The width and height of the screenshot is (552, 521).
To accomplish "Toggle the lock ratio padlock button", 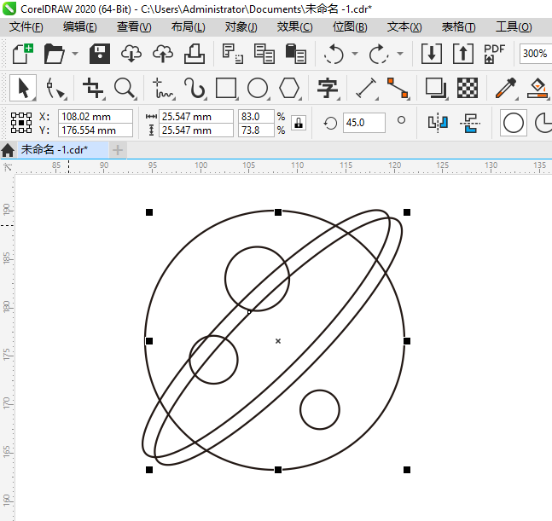I will pyautogui.click(x=299, y=123).
